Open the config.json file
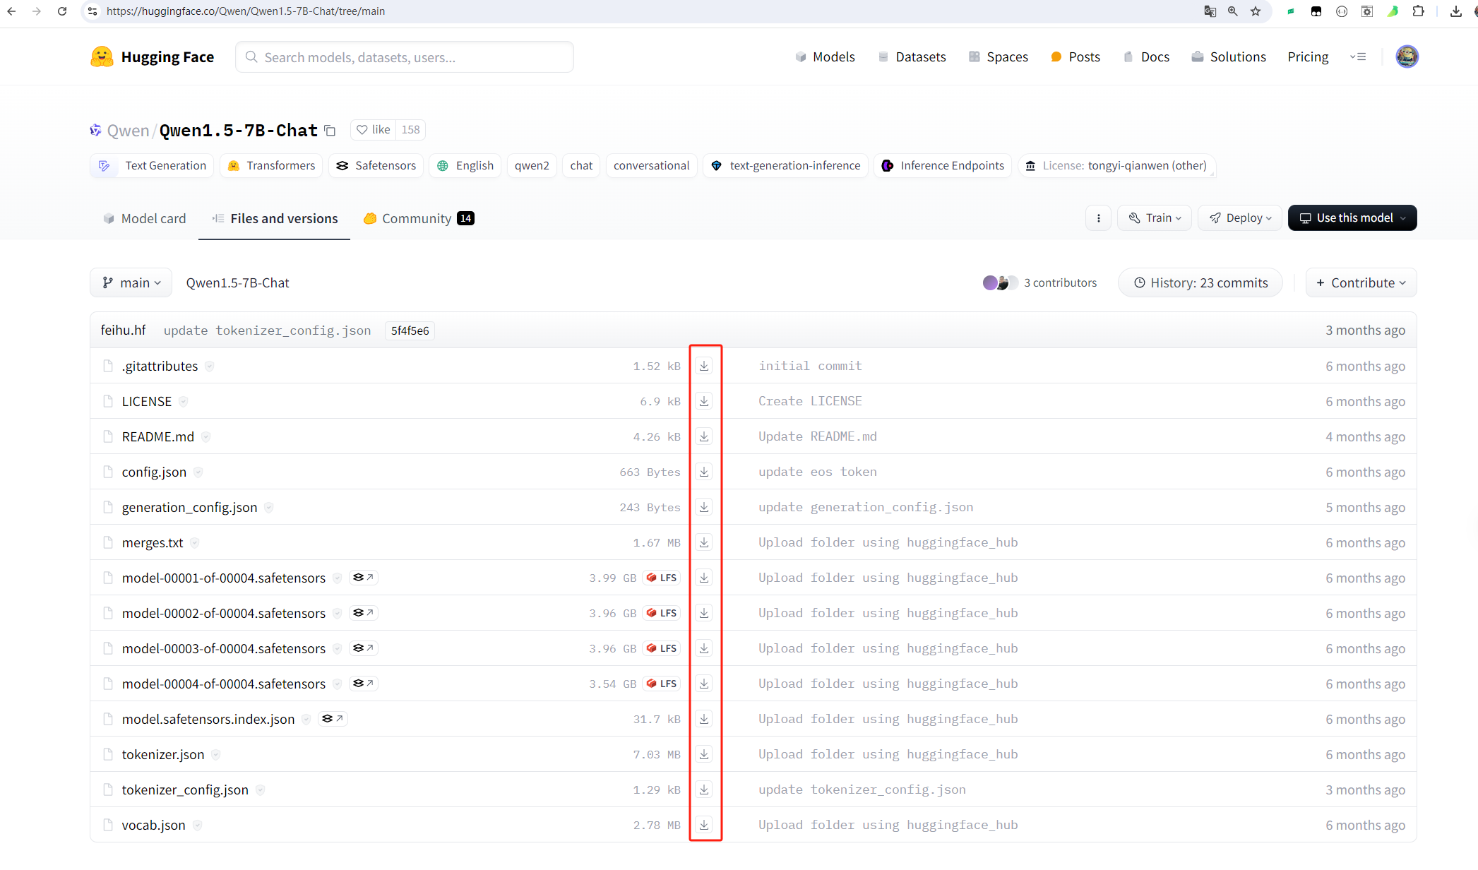The image size is (1478, 870). (x=154, y=472)
